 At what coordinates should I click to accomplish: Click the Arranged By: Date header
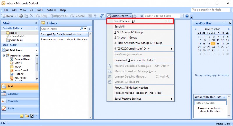pos(51,34)
